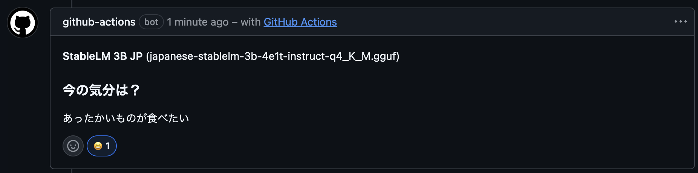Click the timeline connector line below the comment
This screenshot has height=173, width=698.
pyautogui.click(x=71, y=171)
